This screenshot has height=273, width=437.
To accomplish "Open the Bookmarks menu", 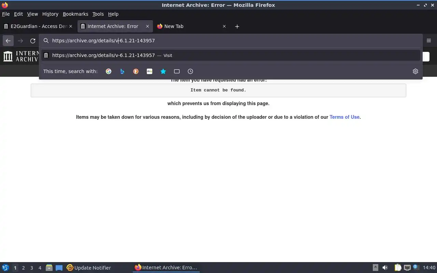I will [75, 14].
